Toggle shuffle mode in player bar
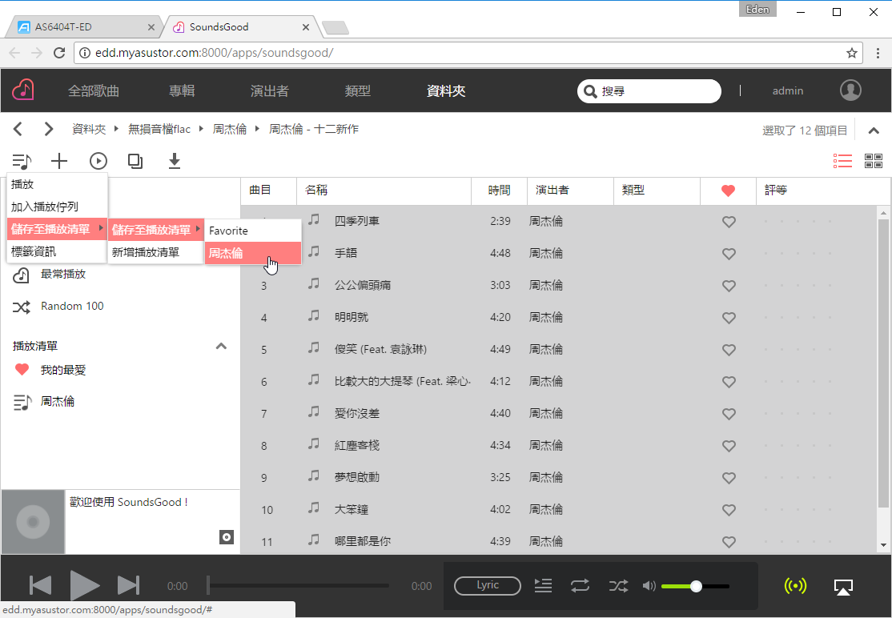Screen dimensions: 892x618 tap(618, 586)
